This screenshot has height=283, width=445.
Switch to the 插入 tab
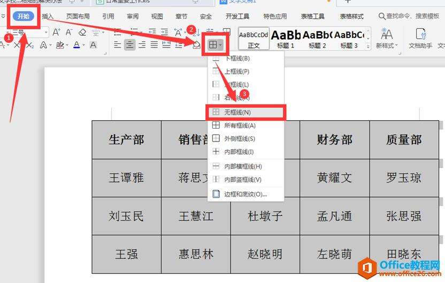(x=48, y=17)
